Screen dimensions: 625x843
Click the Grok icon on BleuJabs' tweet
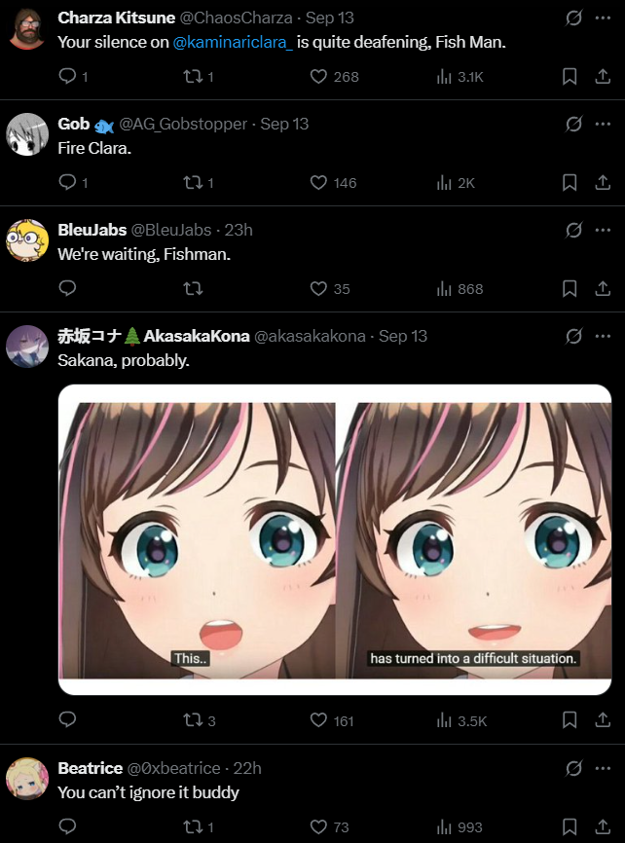(573, 230)
